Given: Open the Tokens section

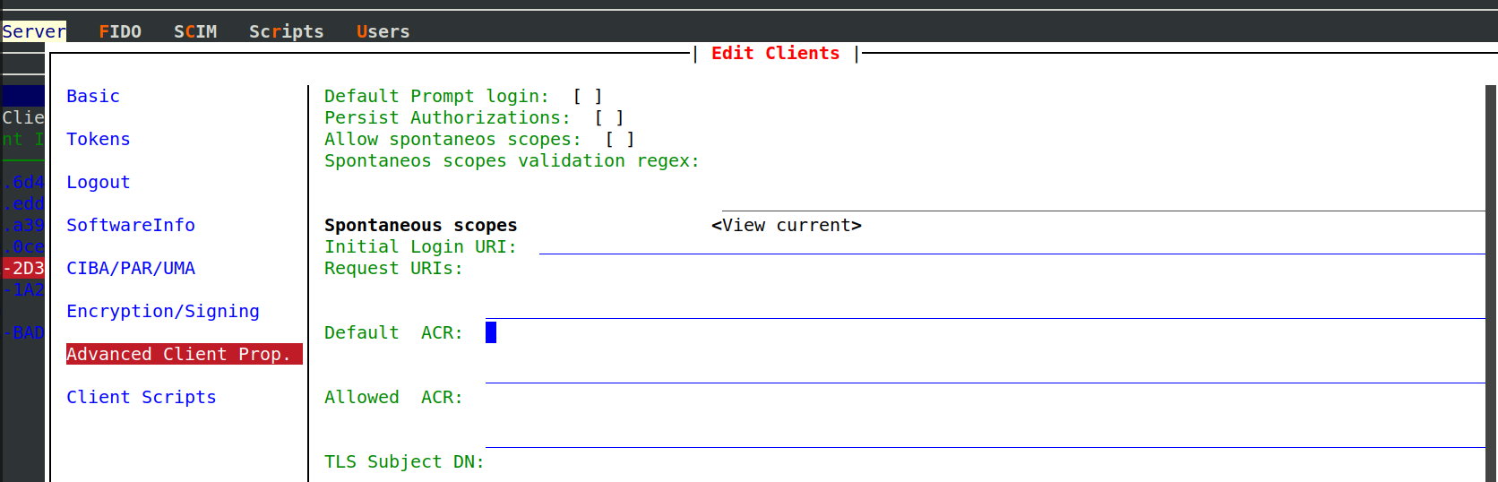Looking at the screenshot, I should tap(99, 139).
